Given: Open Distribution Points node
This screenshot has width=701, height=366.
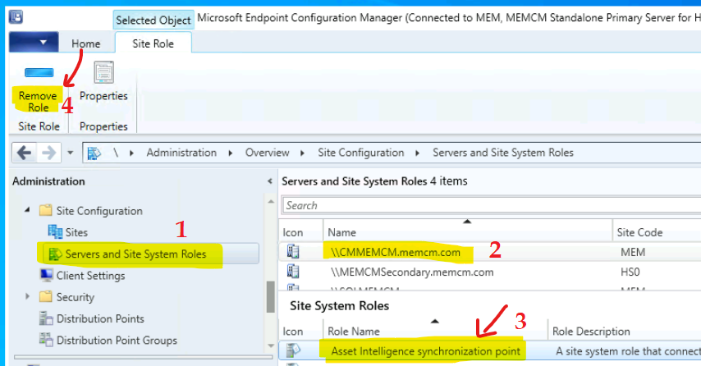Looking at the screenshot, I should tap(100, 318).
